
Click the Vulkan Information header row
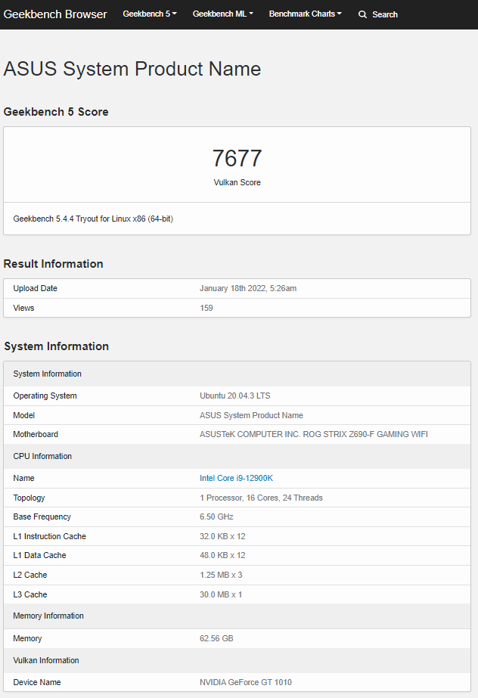click(x=237, y=661)
